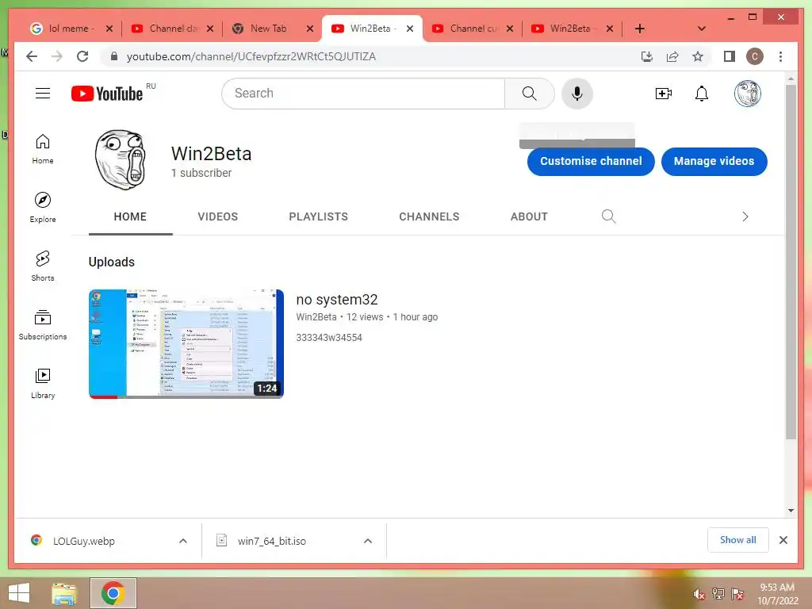This screenshot has height=609, width=812.
Task: Search within channel magnifier icon
Action: pos(608,216)
